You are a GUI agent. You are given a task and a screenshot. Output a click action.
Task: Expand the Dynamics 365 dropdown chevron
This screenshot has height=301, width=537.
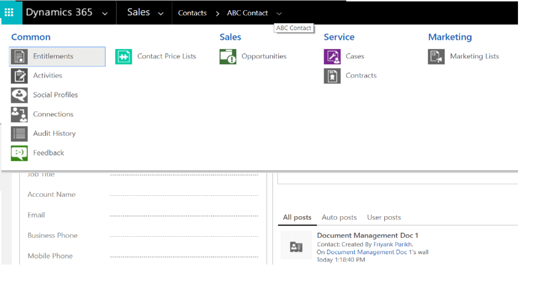[105, 14]
